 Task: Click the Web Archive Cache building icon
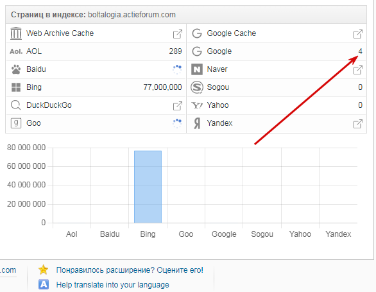click(16, 33)
